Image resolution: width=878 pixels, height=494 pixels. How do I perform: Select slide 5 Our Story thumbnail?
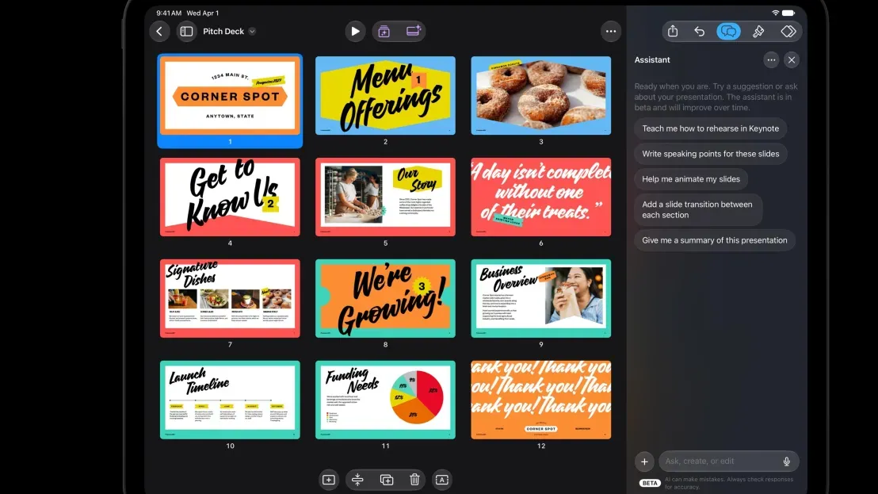tap(385, 197)
